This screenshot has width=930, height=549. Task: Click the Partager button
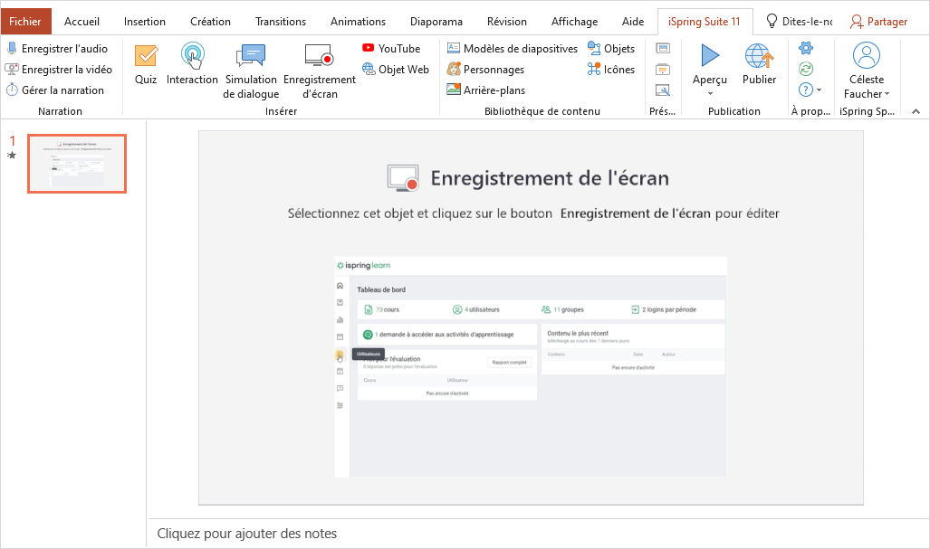878,22
